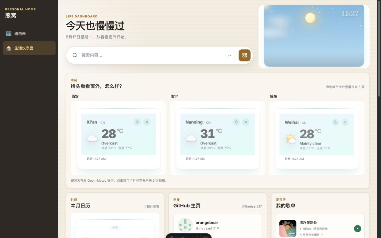Image resolution: width=381 pixels, height=238 pixels.
Task: Click the house icon next to 生活仪表盘
Action: [9, 48]
